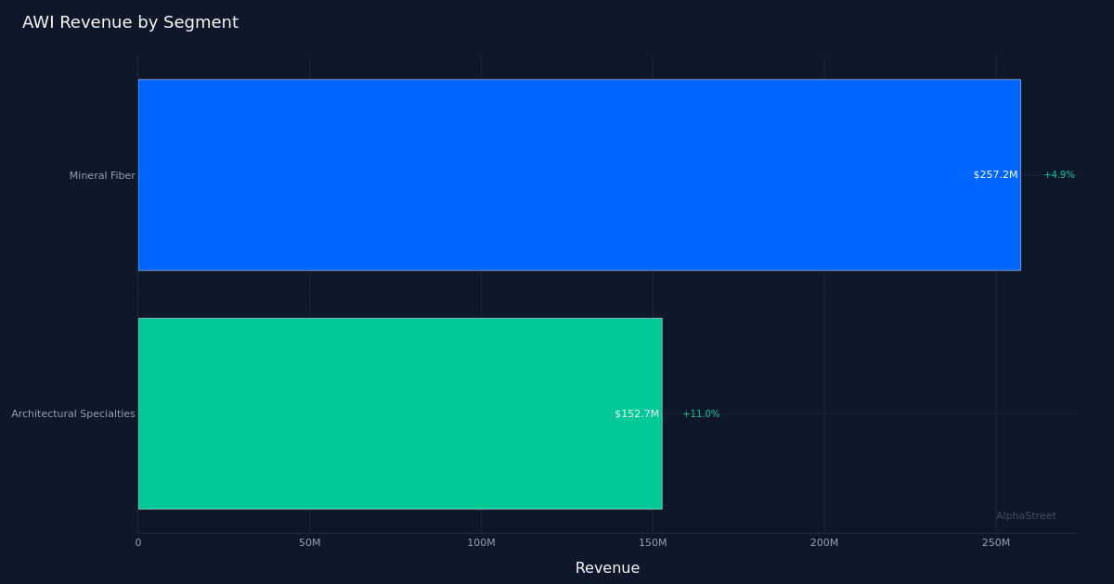The height and width of the screenshot is (584, 1114).
Task: Select the green Architectural Specialties bar
Action: 399,413
